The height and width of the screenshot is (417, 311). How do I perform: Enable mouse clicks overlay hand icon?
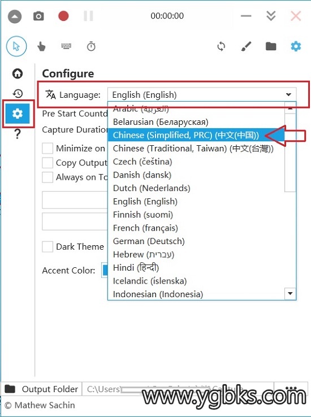(x=41, y=47)
